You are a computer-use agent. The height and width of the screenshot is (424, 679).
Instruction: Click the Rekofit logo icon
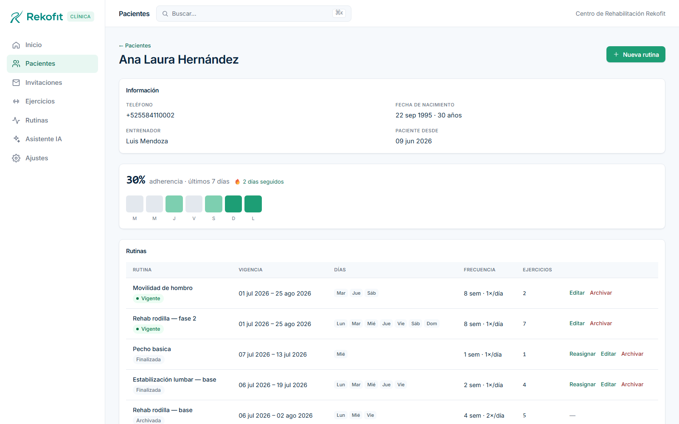[16, 17]
